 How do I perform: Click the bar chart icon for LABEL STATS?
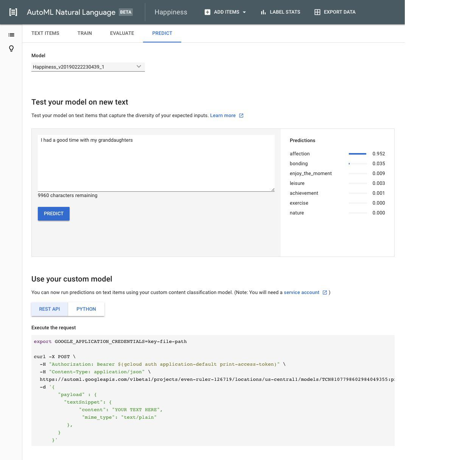click(263, 12)
